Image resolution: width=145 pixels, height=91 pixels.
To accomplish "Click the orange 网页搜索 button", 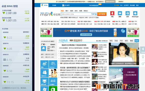I will point(102,14).
